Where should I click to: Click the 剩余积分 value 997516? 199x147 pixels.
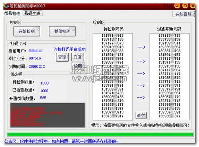35,58
